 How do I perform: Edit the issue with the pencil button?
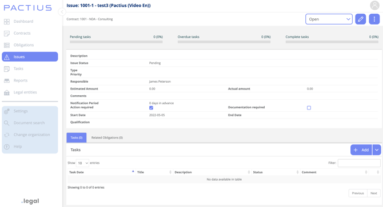coord(361,19)
